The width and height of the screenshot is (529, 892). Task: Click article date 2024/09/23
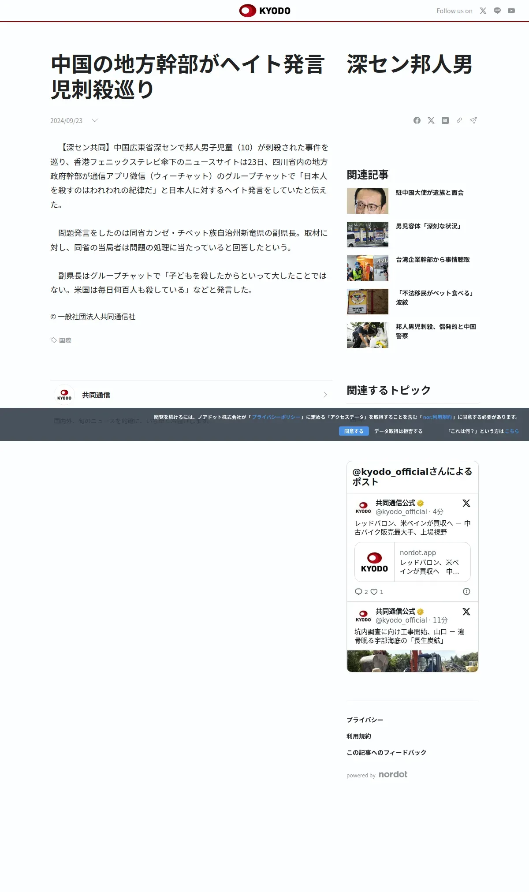[x=66, y=120]
